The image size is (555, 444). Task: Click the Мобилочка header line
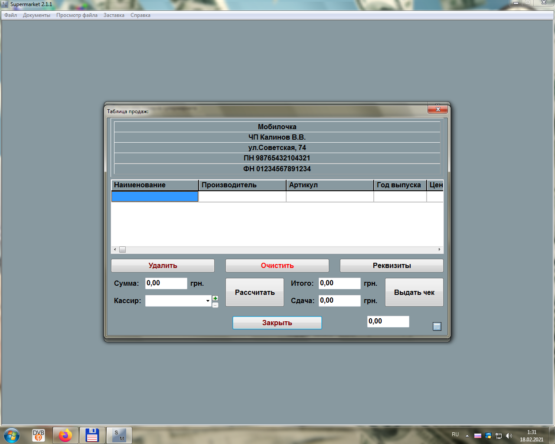click(277, 127)
